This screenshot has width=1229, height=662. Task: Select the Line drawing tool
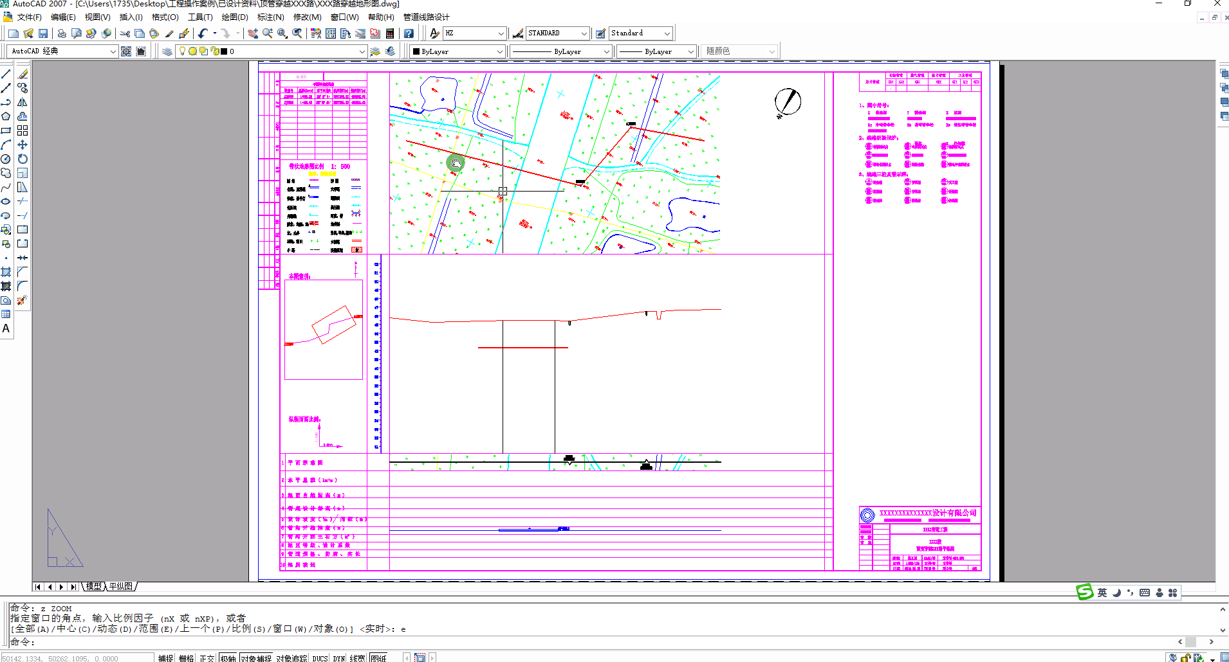pyautogui.click(x=6, y=74)
